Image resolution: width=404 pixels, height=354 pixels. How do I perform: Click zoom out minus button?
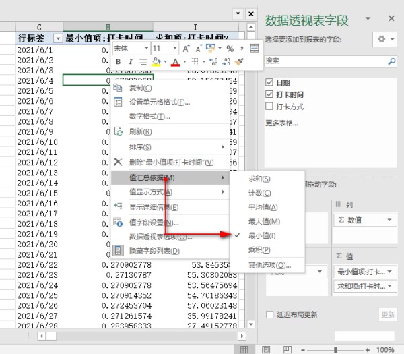tap(303, 350)
